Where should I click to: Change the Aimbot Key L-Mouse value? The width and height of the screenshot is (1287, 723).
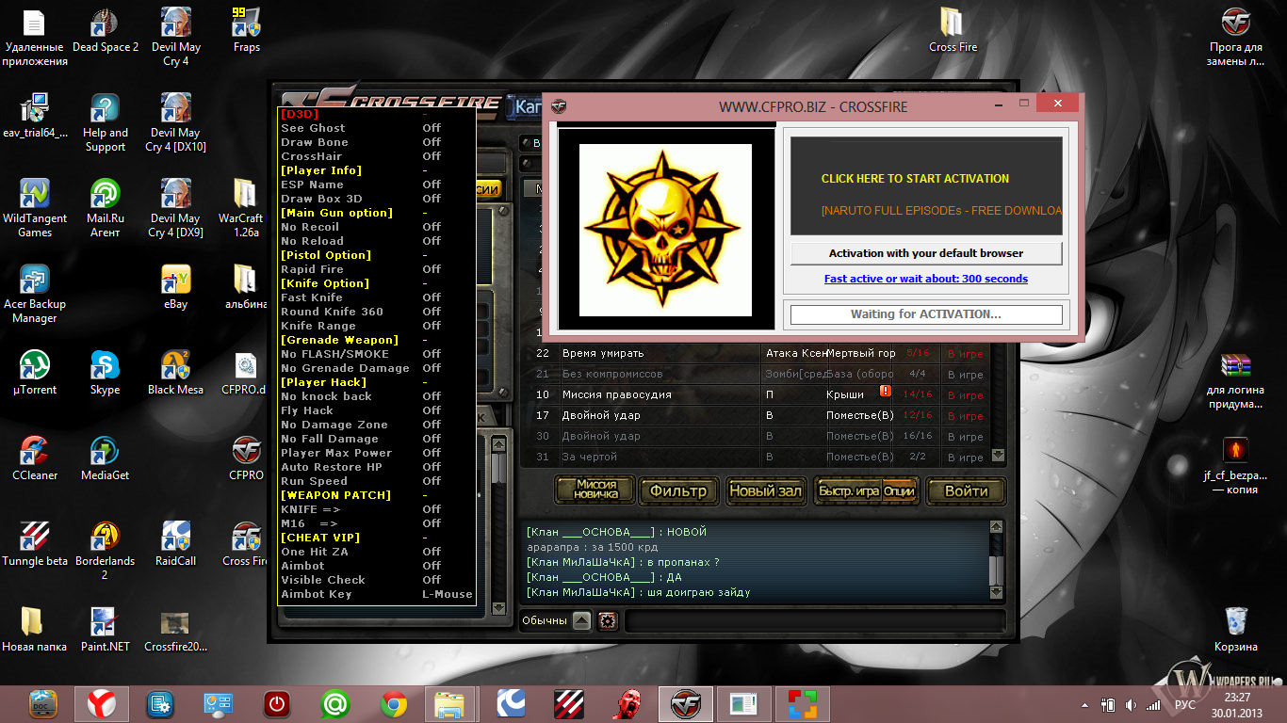pos(447,594)
